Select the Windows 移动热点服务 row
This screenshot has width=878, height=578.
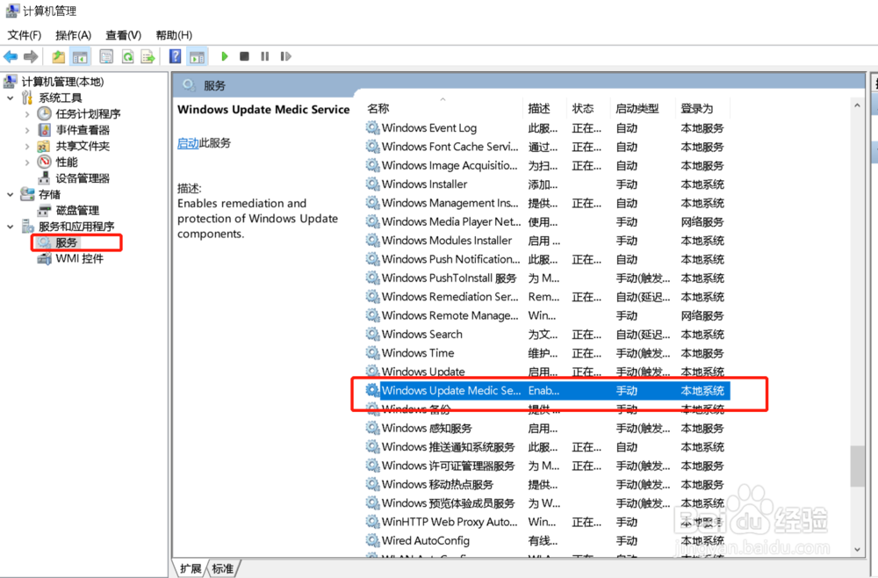(547, 485)
